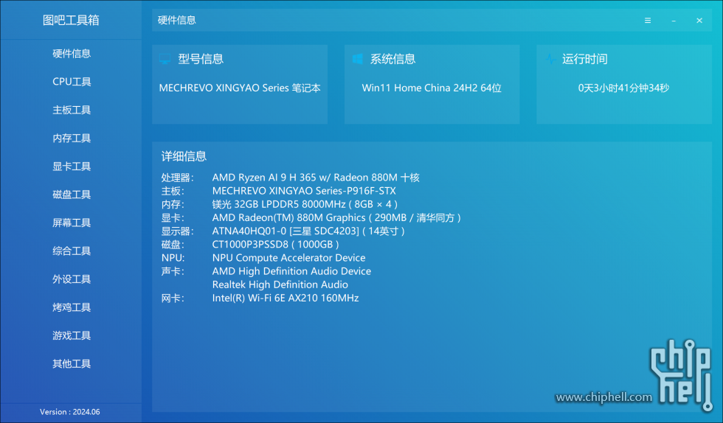
Task: Click the 详细信息 section heading
Action: 184,156
